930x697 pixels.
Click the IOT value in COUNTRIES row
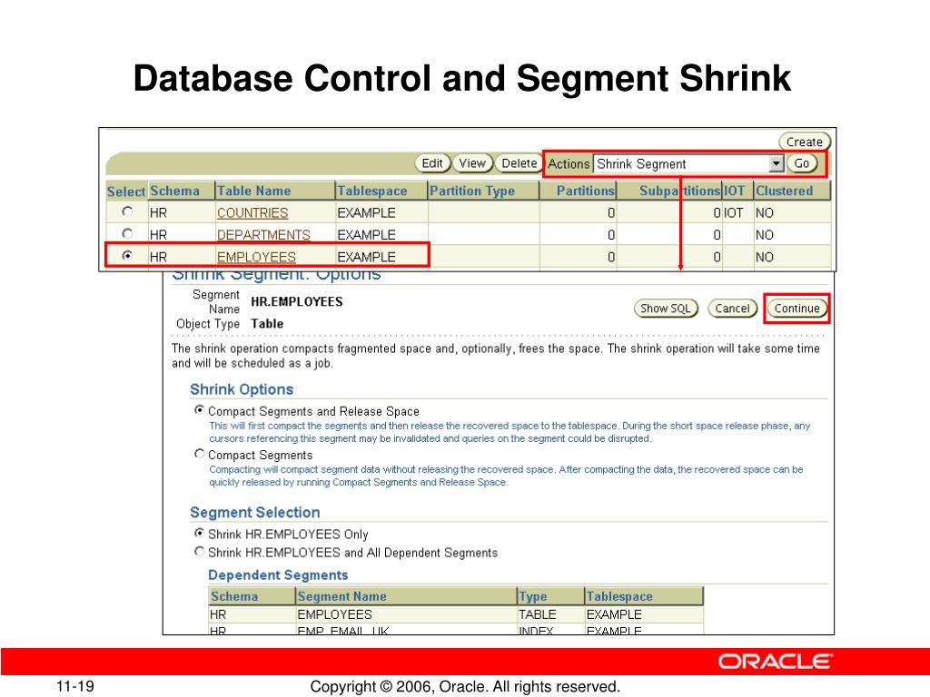click(x=734, y=212)
